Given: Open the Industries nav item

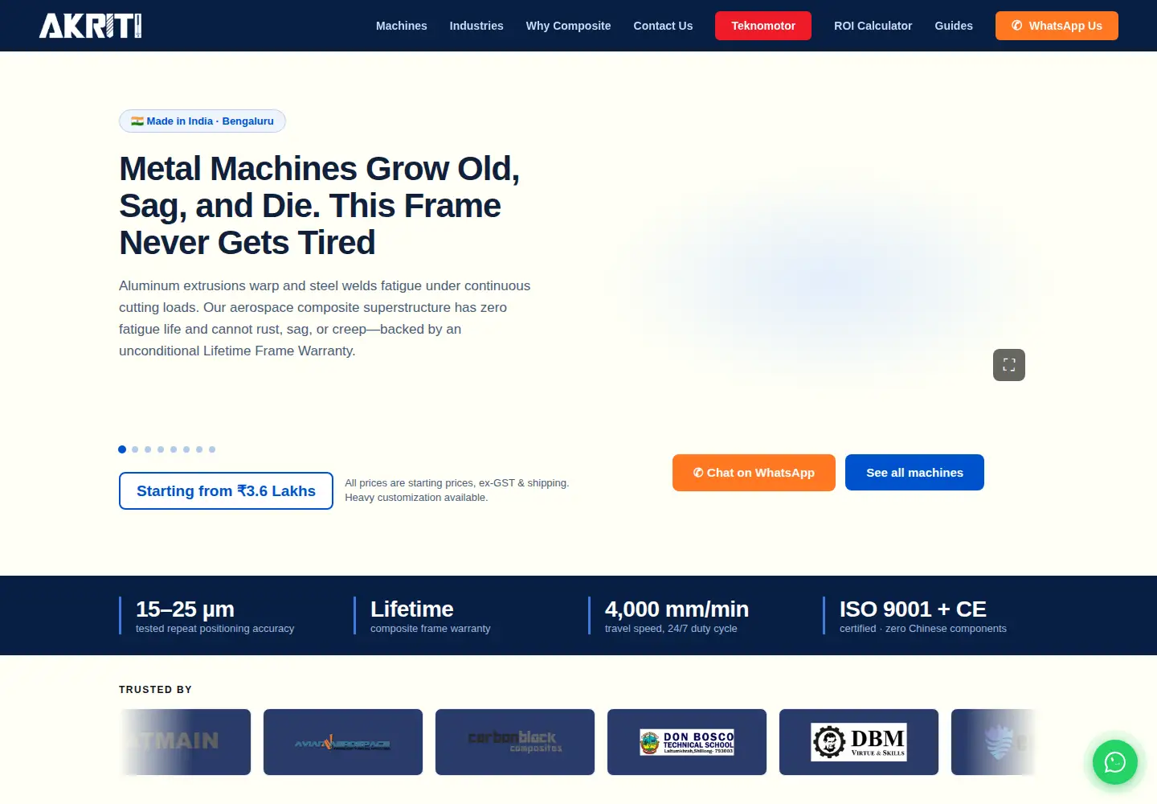Looking at the screenshot, I should pos(476,26).
